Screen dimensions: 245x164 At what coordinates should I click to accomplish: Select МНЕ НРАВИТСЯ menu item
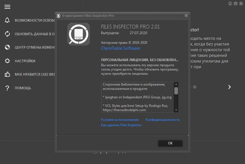pos(35,74)
